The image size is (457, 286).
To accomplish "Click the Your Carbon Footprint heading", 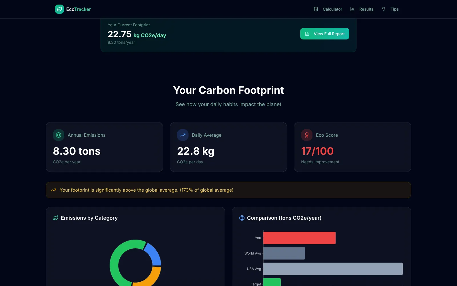I will [x=228, y=90].
